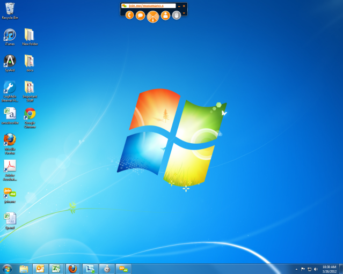Open Excel from the taskbar
The height and width of the screenshot is (274, 343).
tap(56, 269)
